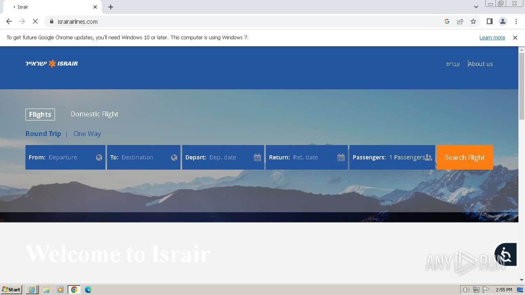Switch to Domestic Flight tab
The image size is (525, 295).
94,114
